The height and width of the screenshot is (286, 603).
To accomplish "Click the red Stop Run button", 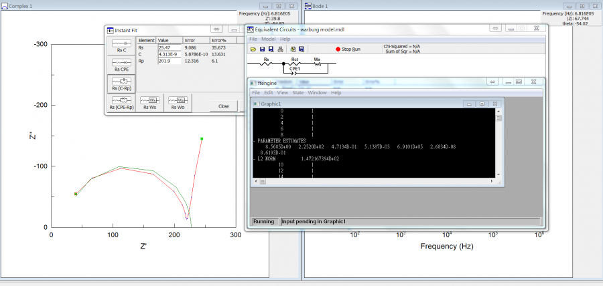I will (x=347, y=49).
